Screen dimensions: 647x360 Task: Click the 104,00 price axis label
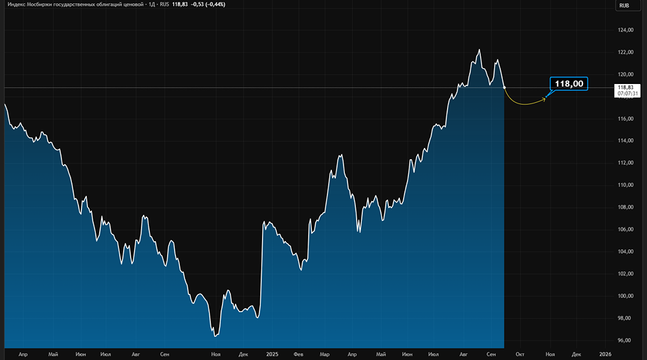(x=626, y=251)
